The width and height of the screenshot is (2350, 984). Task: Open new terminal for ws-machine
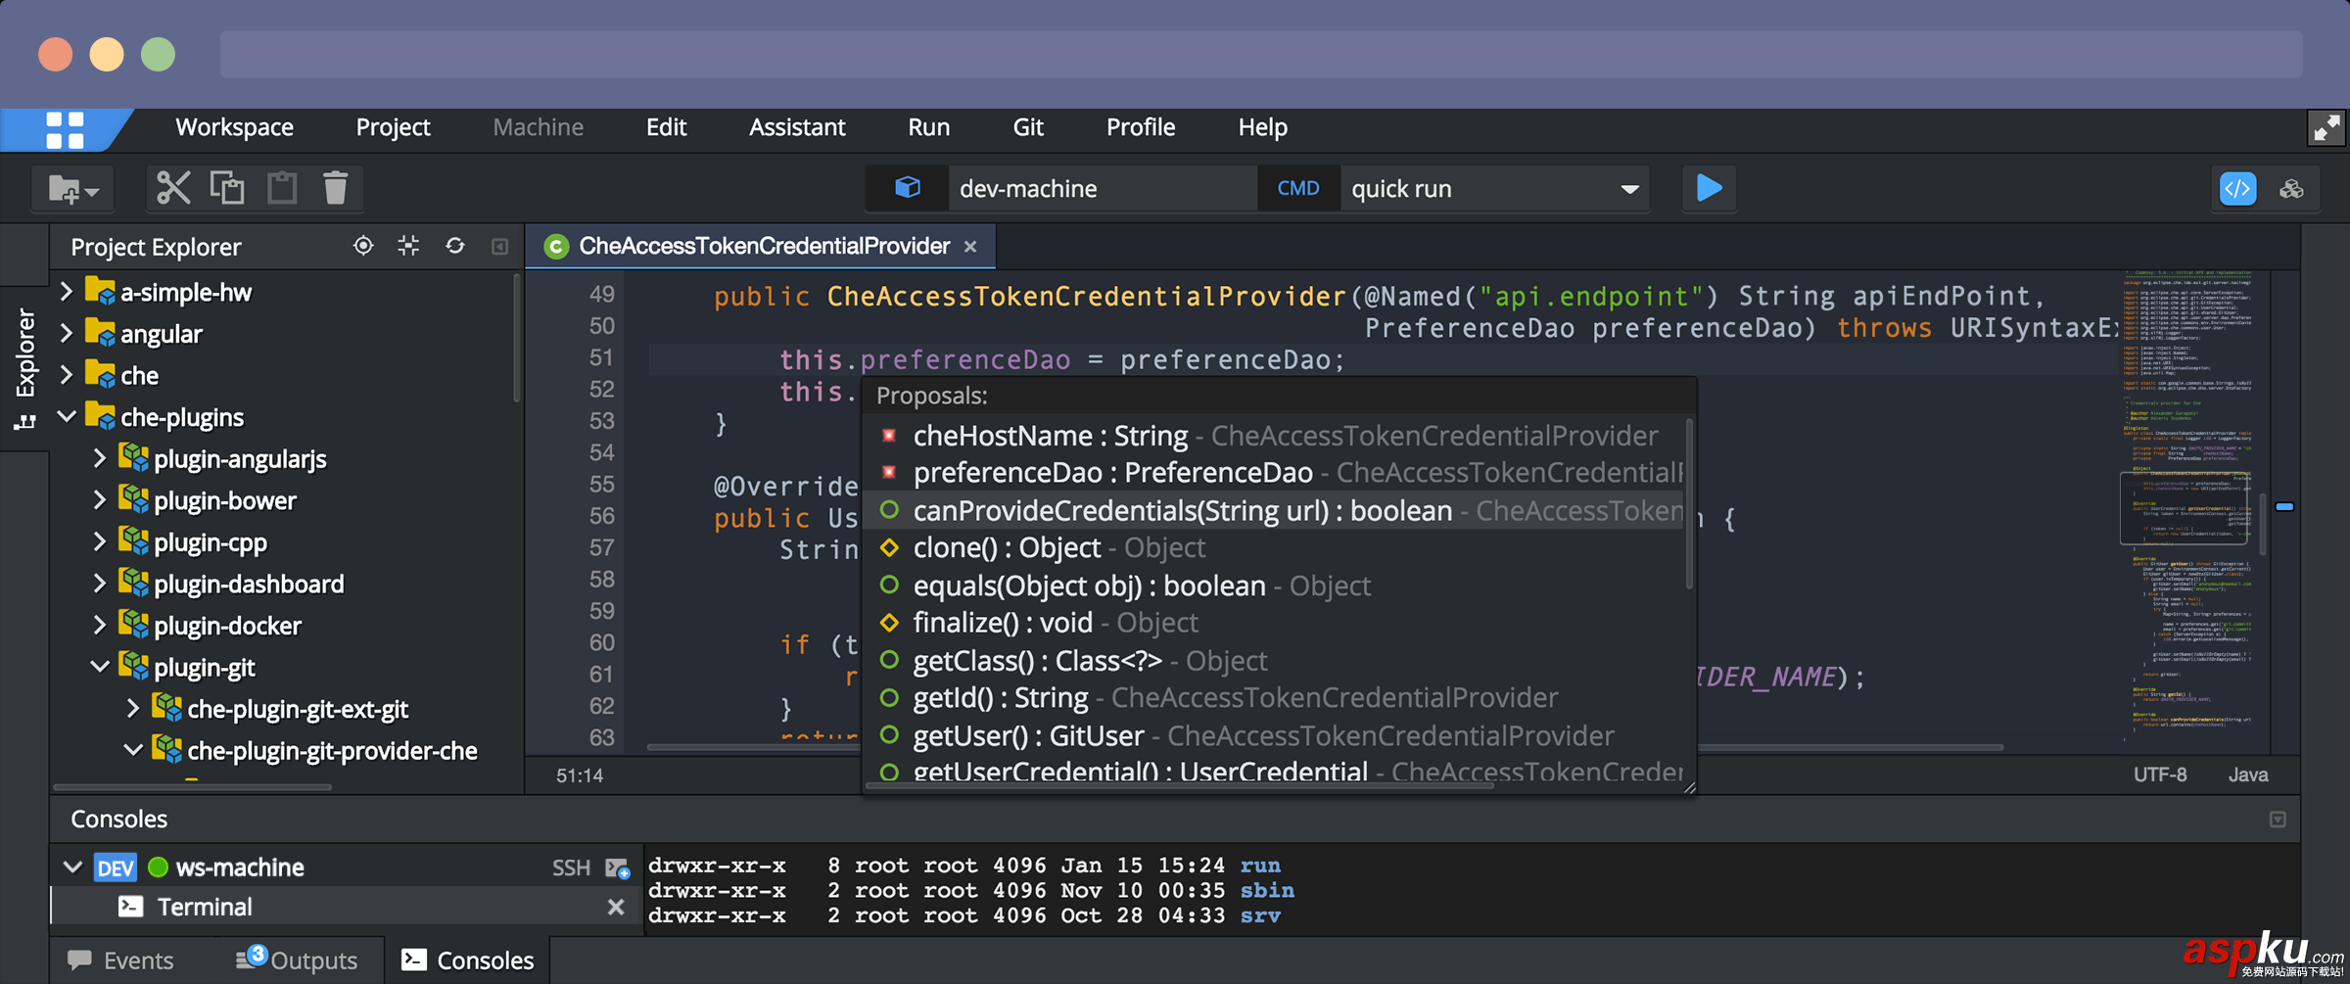pyautogui.click(x=617, y=867)
